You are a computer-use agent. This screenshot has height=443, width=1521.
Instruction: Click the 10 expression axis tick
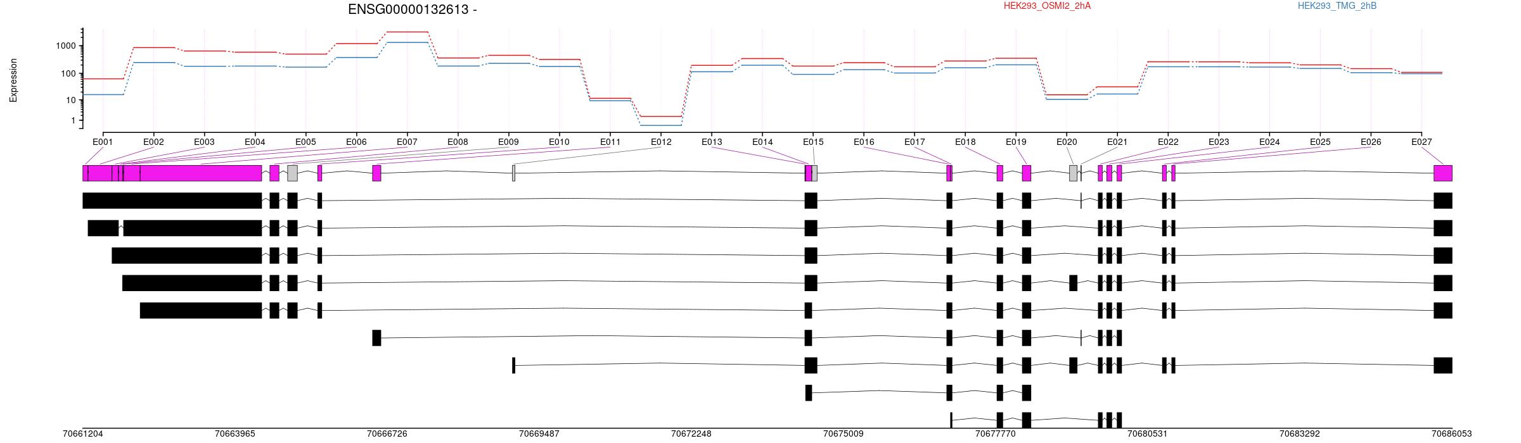click(72, 100)
